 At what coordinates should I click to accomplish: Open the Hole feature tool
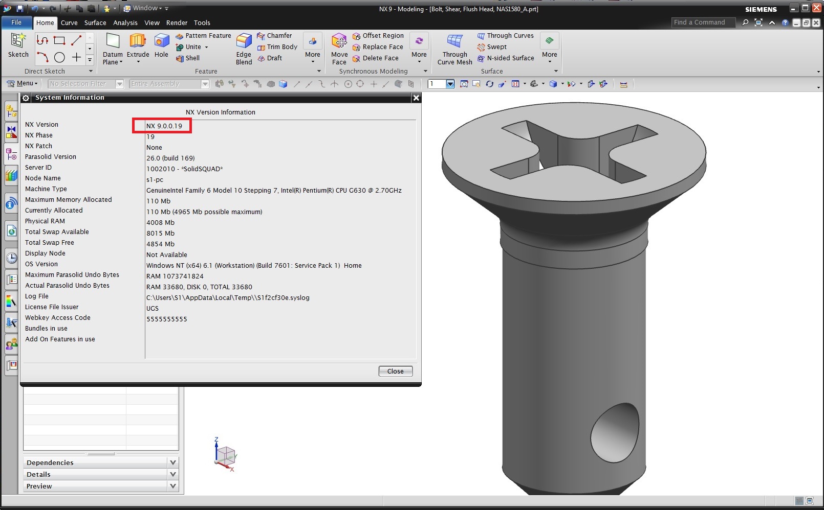click(161, 46)
